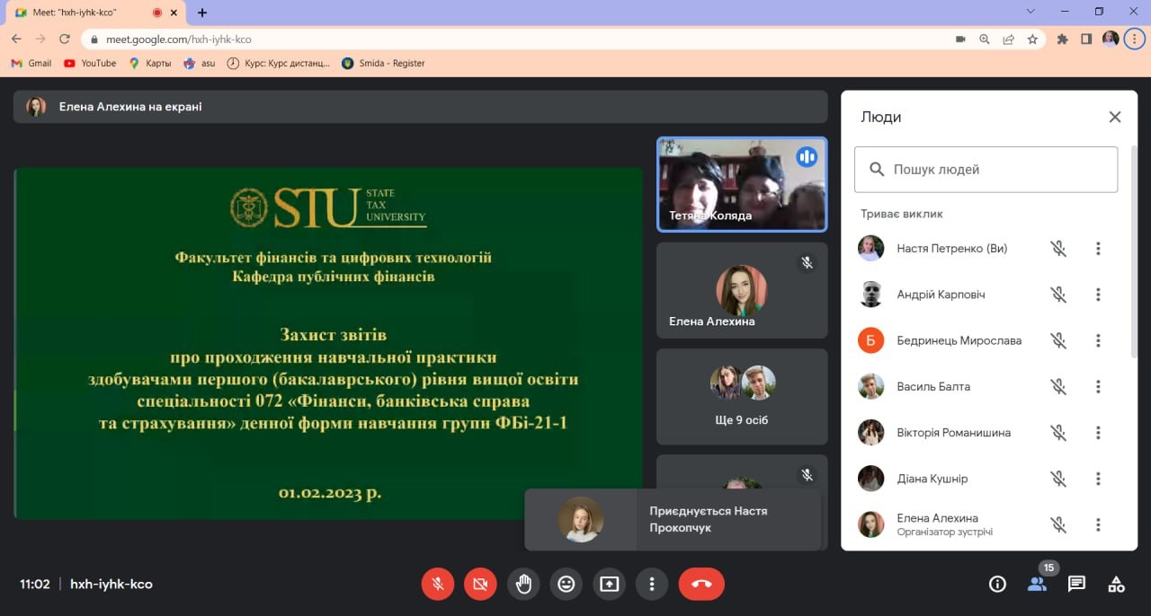The width and height of the screenshot is (1151, 616).
Task: Open more actions for Василь Балта
Action: click(1098, 386)
